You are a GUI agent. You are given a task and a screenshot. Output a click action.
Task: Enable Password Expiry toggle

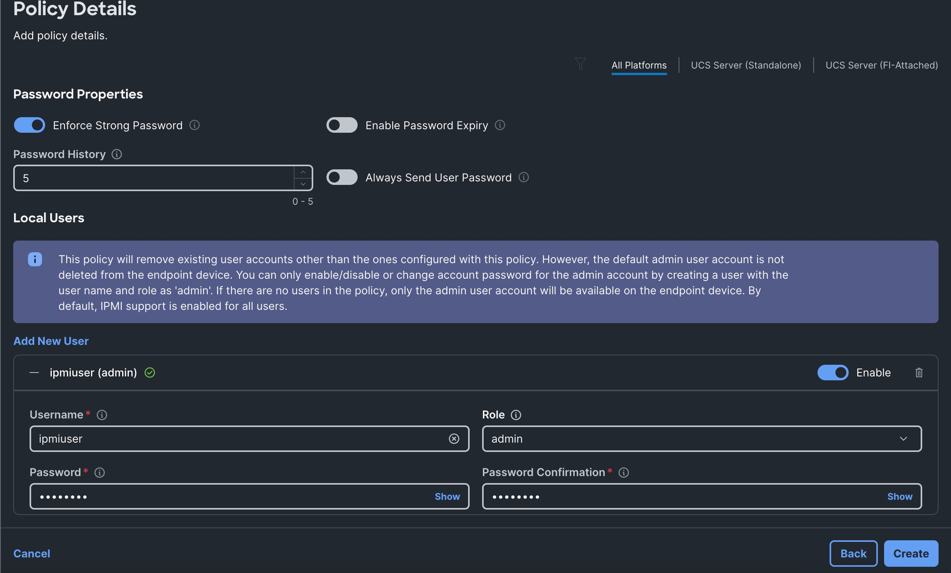click(342, 125)
